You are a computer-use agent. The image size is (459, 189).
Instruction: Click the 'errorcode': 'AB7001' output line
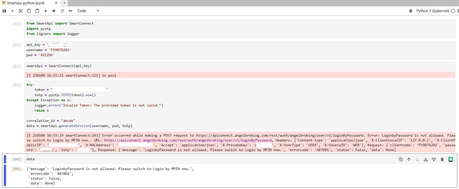coord(51,174)
